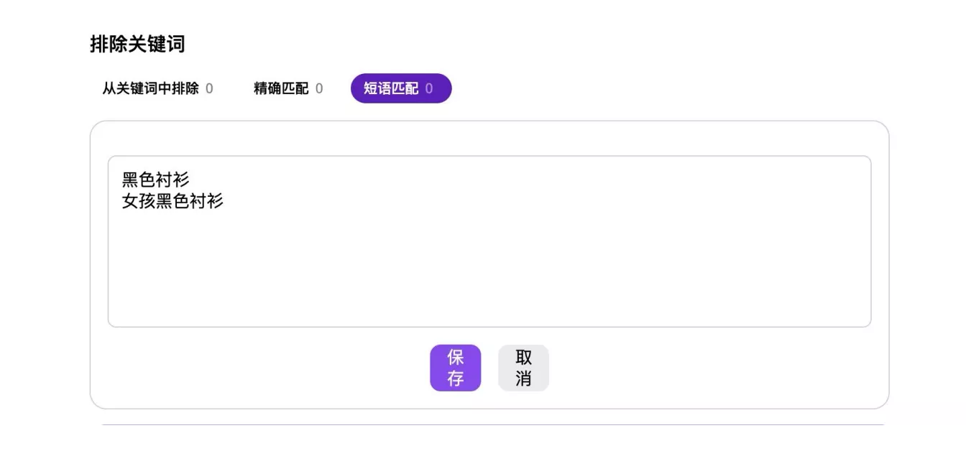
Task: Cancel editing via the 取消 button
Action: coord(523,368)
